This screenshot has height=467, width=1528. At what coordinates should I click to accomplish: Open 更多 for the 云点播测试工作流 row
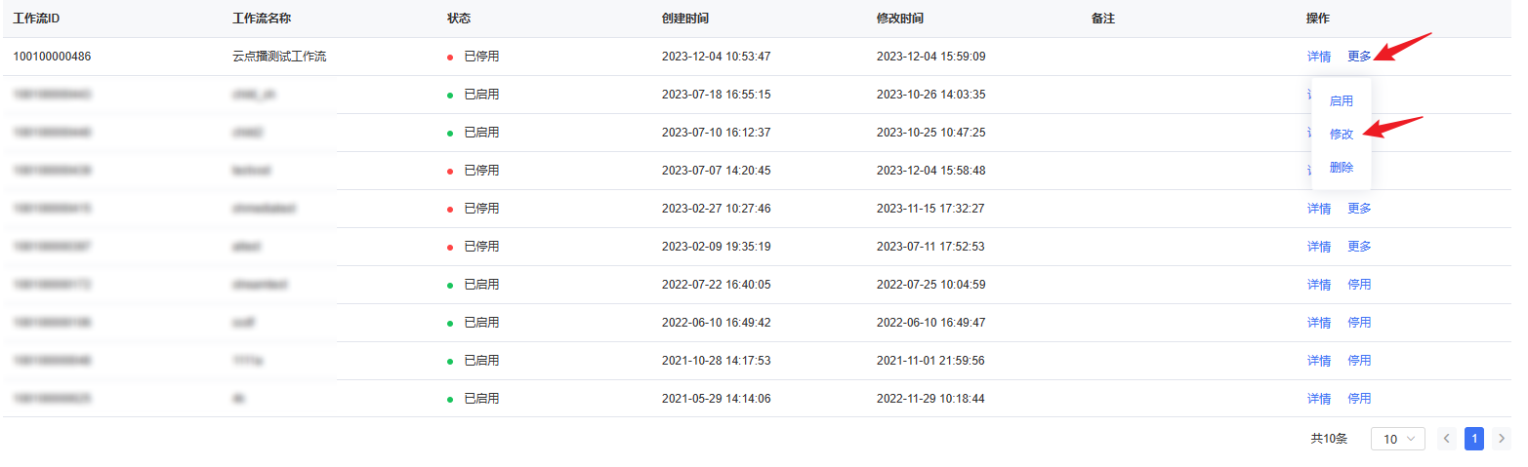1359,57
